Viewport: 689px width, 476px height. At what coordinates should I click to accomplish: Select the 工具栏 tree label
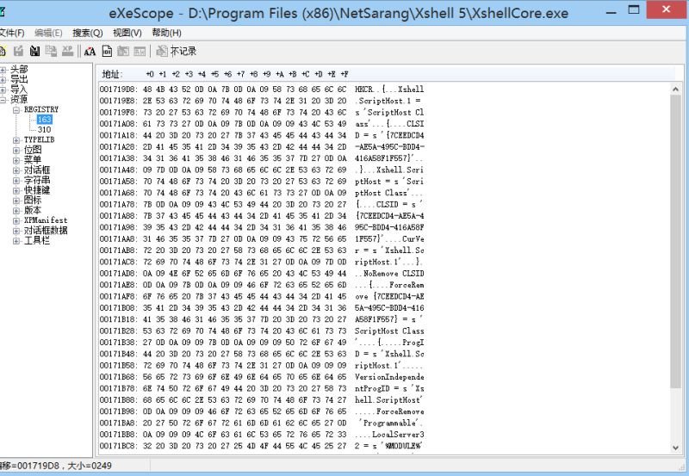[37, 241]
